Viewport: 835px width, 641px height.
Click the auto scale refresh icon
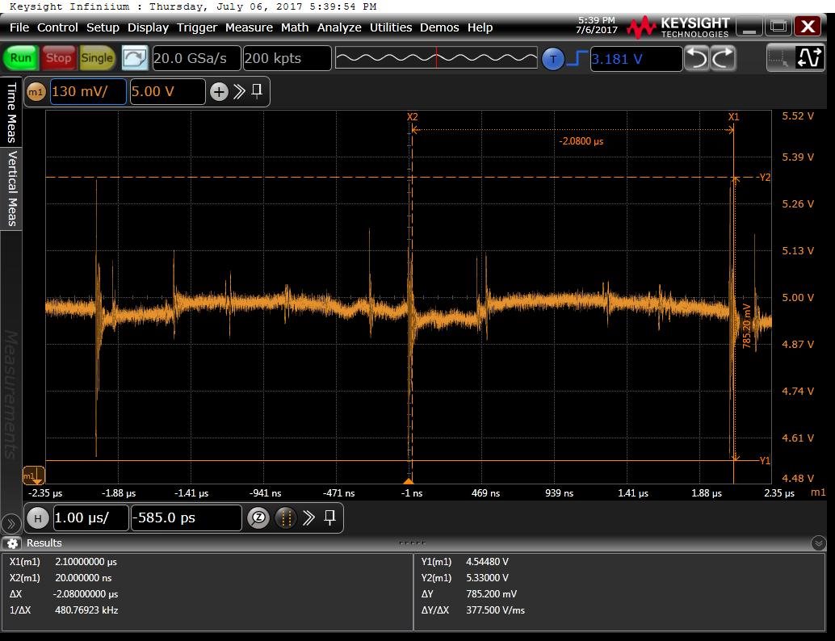coord(135,58)
